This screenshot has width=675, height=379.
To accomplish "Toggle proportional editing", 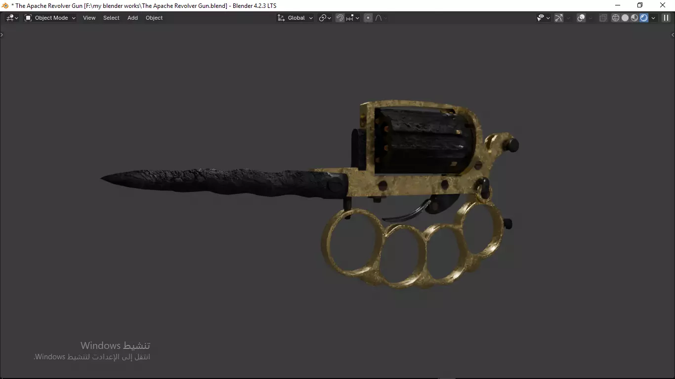I will pos(368,18).
